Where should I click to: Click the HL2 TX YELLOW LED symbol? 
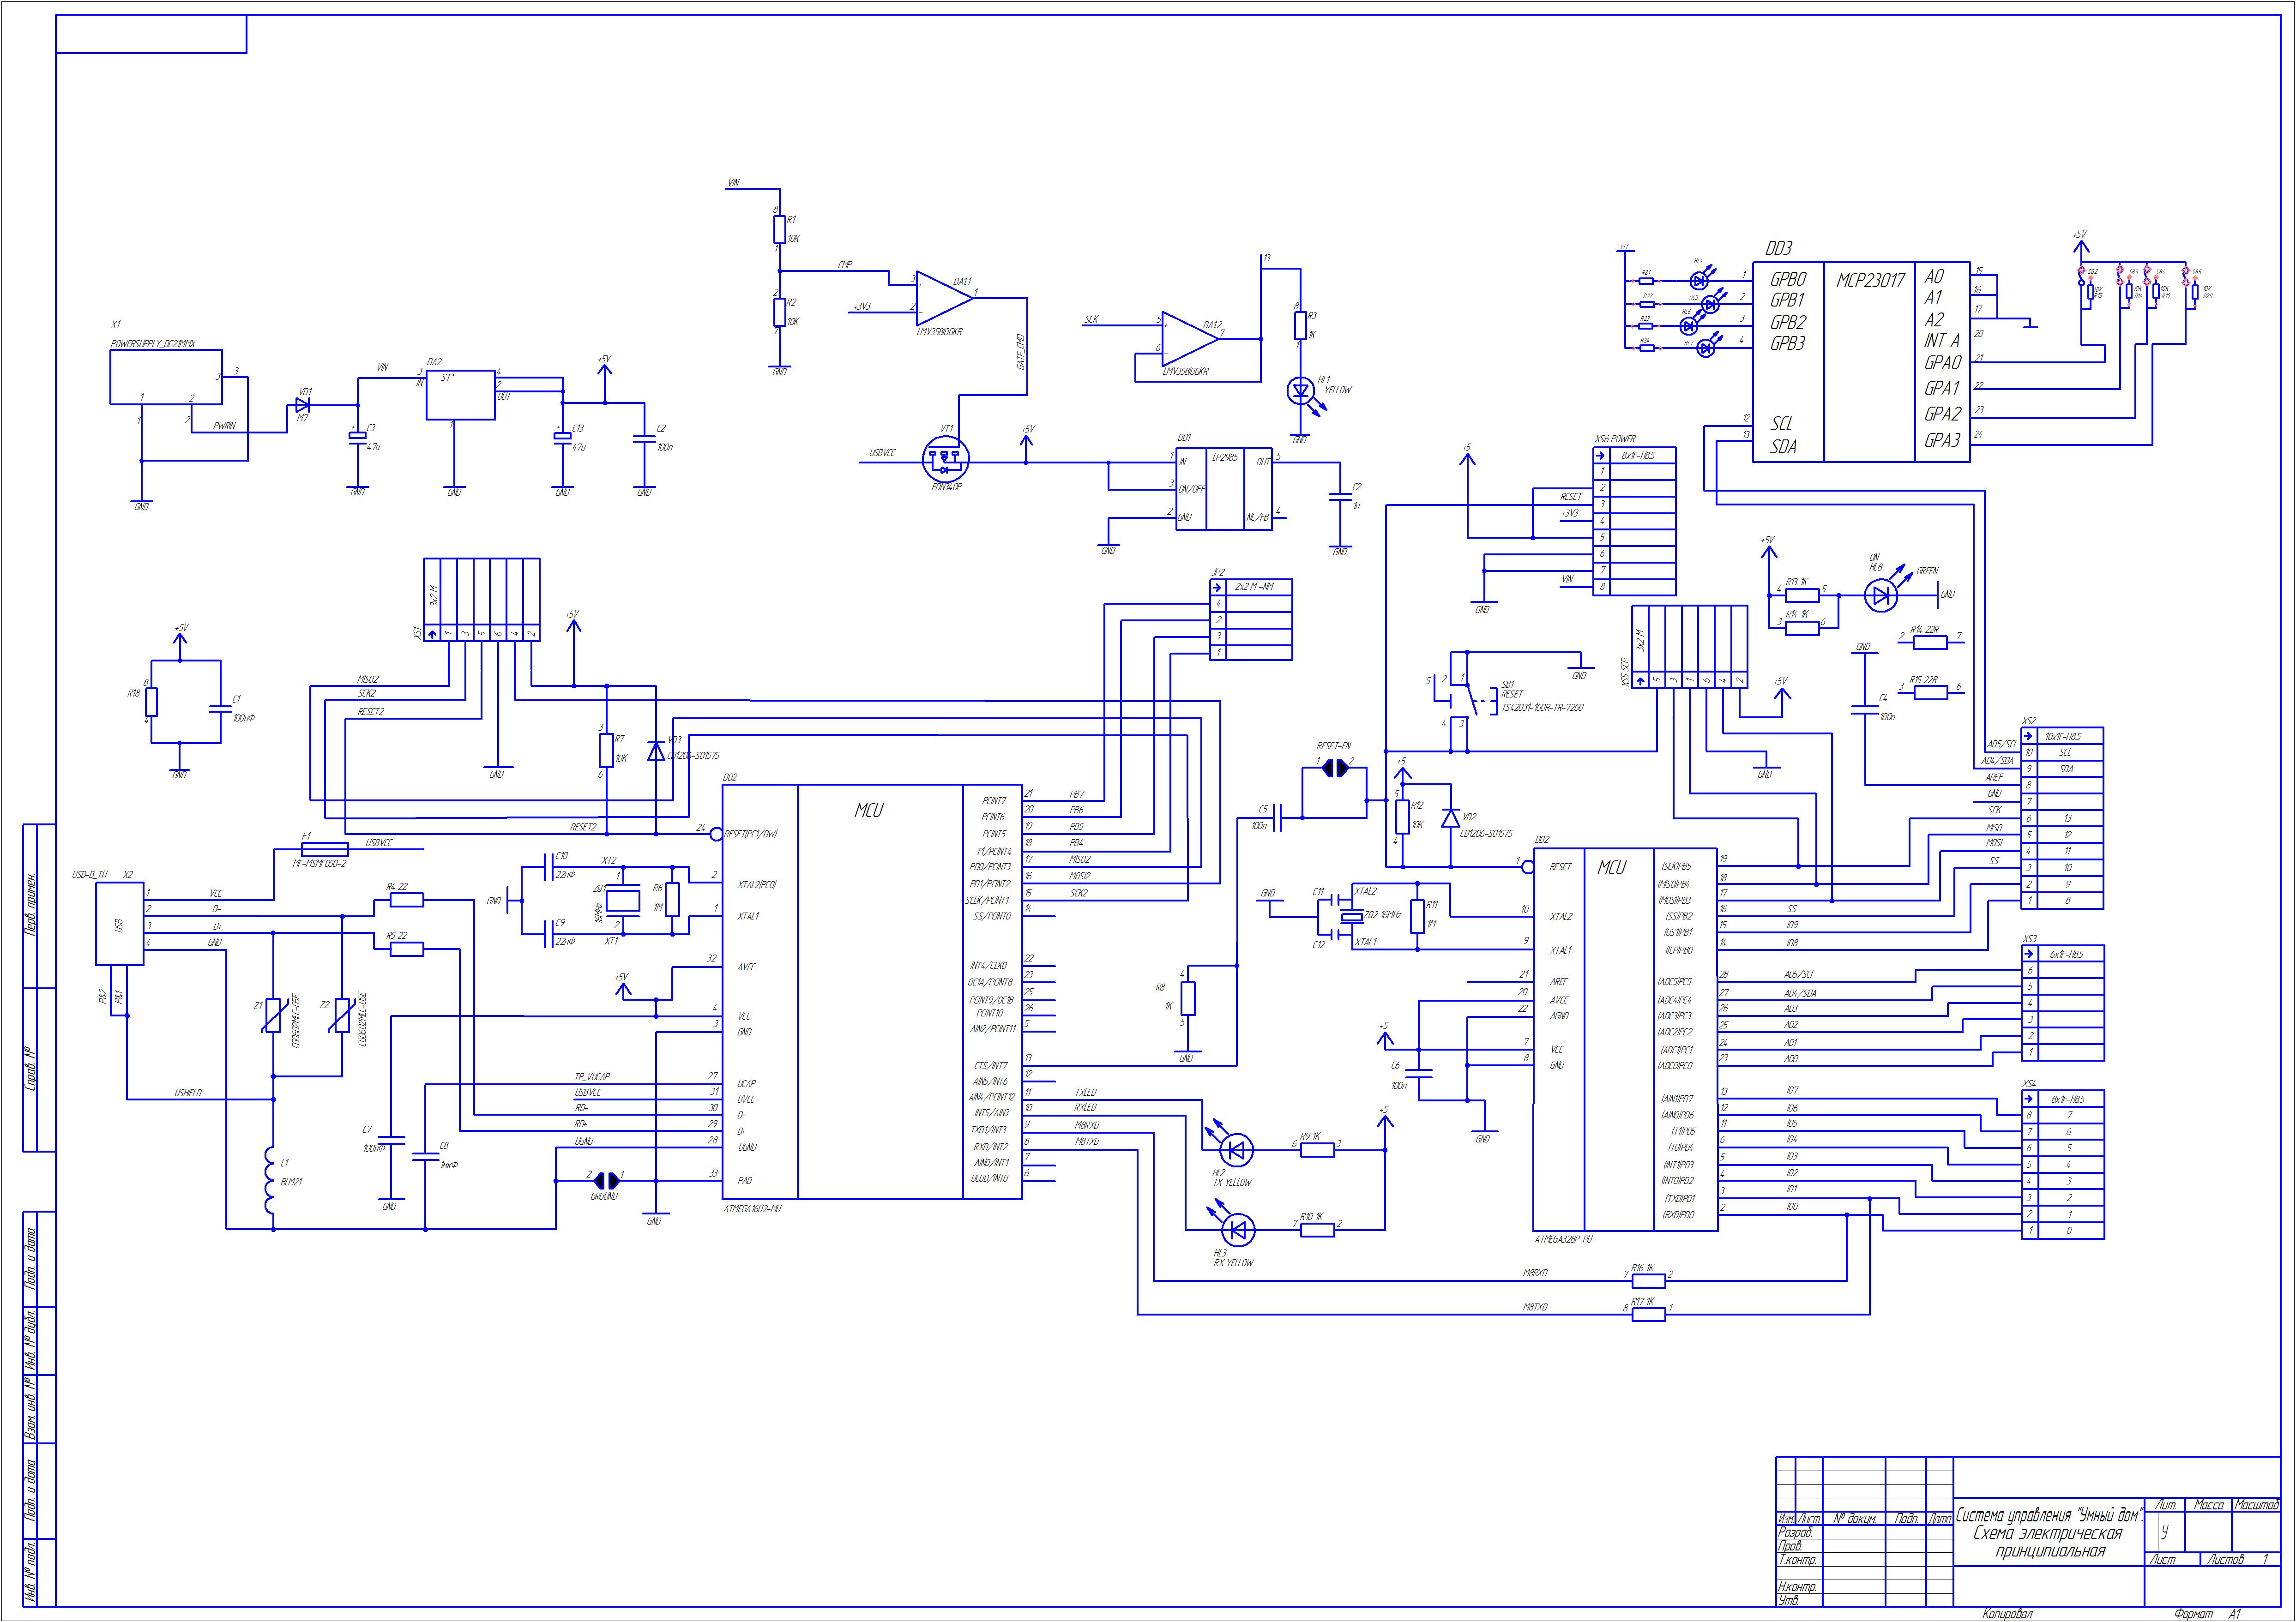[1237, 1150]
